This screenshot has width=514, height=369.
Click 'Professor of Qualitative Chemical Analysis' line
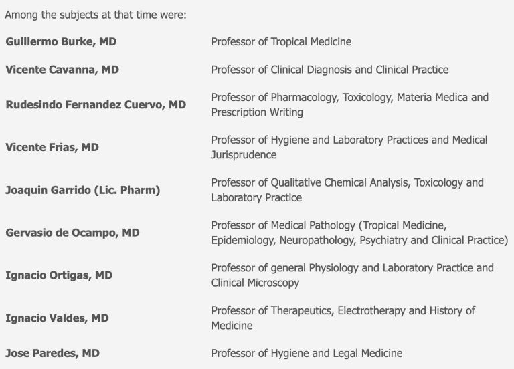click(x=347, y=182)
